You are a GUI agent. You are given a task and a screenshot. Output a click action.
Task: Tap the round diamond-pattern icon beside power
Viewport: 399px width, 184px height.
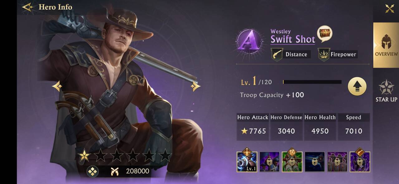tap(93, 171)
